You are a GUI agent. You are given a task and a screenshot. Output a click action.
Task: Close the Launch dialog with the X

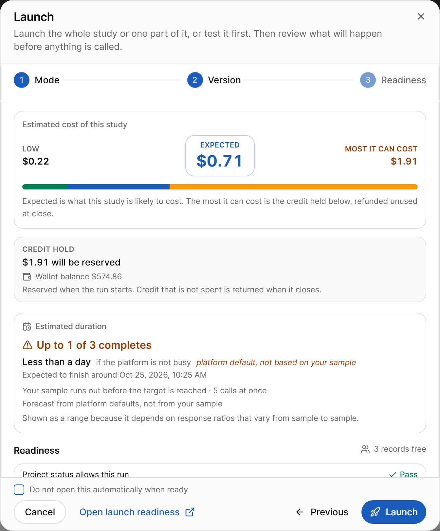421,16
